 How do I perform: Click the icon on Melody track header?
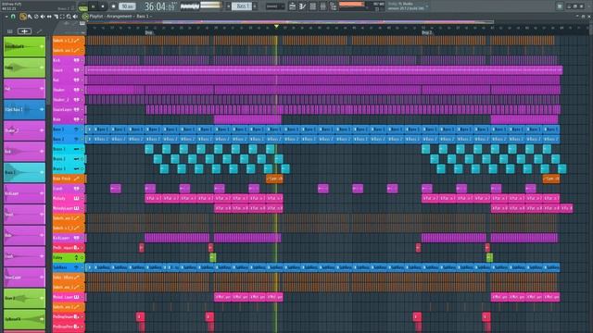76,198
